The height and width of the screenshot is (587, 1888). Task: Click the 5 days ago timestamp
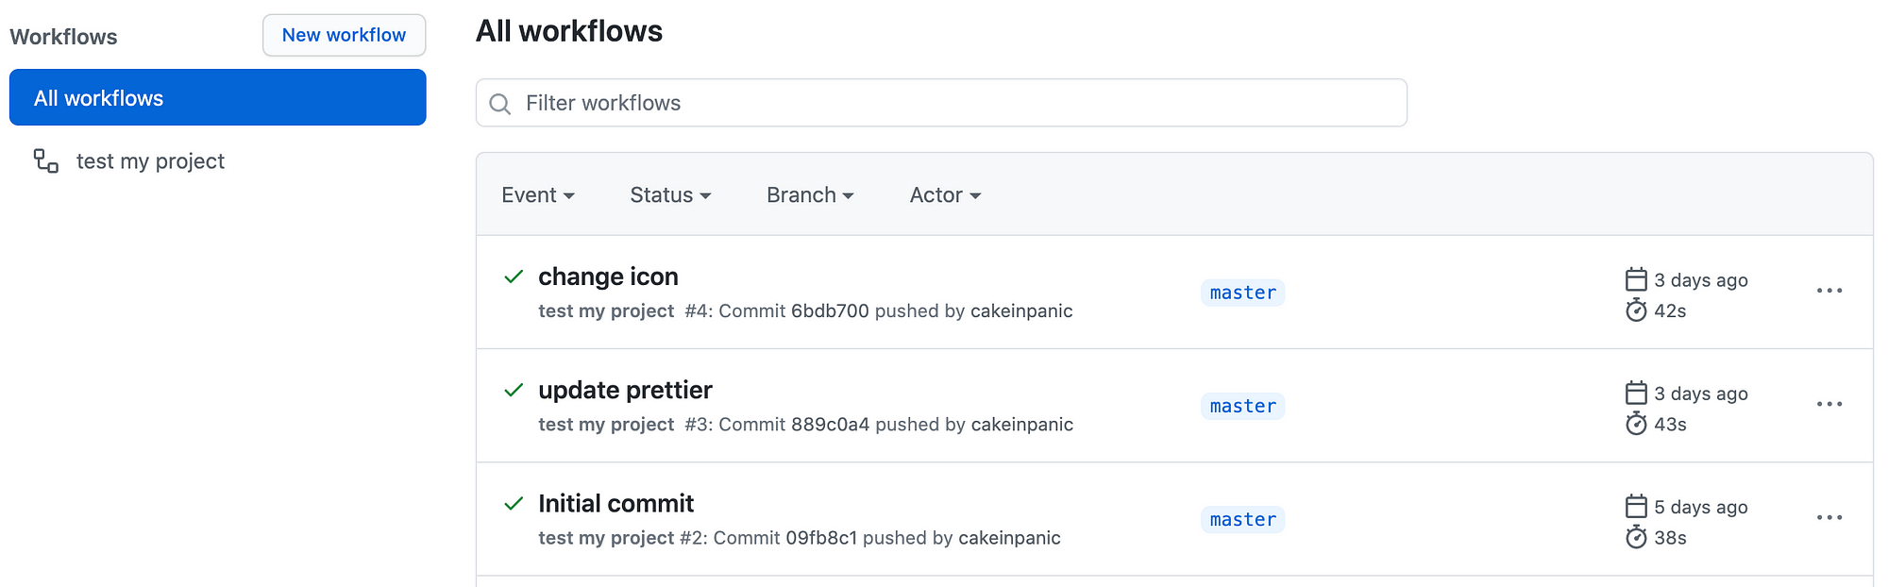1701,507
